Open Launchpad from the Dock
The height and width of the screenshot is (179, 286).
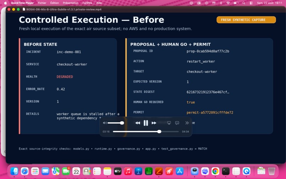coord(35,171)
